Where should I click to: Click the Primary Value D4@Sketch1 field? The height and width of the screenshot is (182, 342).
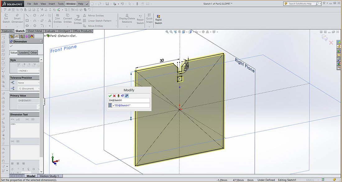29,100
